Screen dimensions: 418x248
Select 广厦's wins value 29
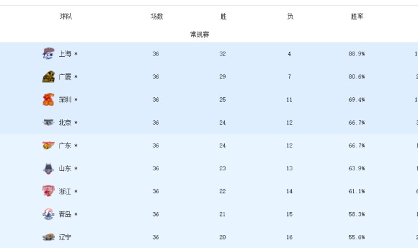(x=222, y=76)
